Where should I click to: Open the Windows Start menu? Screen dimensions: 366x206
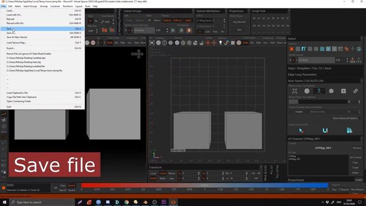5,202
